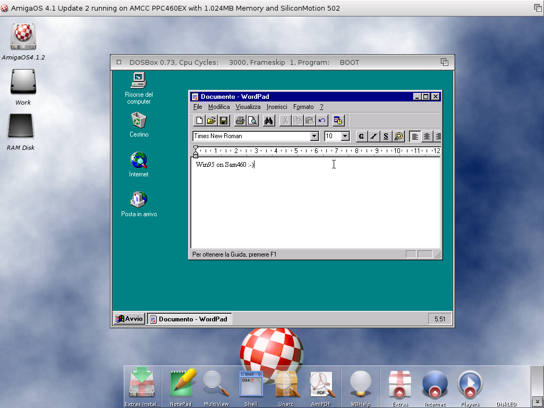Click the DiskLED docky label
544x408 pixels.
point(506,404)
